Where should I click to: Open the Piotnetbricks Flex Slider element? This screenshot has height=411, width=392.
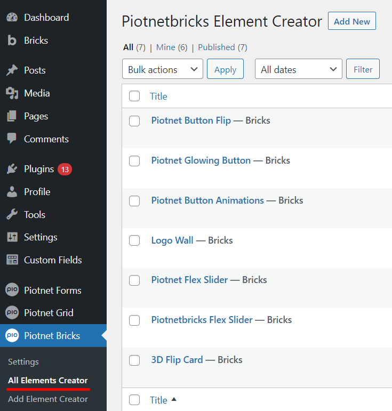(x=202, y=319)
